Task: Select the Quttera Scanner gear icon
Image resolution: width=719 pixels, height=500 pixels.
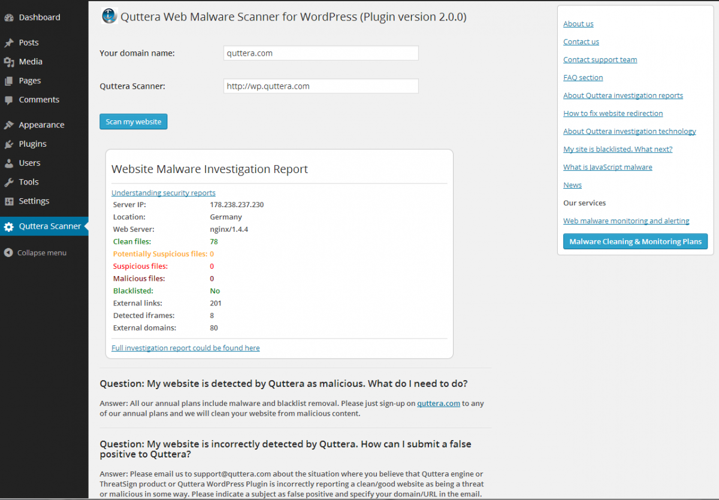Action: tap(11, 226)
